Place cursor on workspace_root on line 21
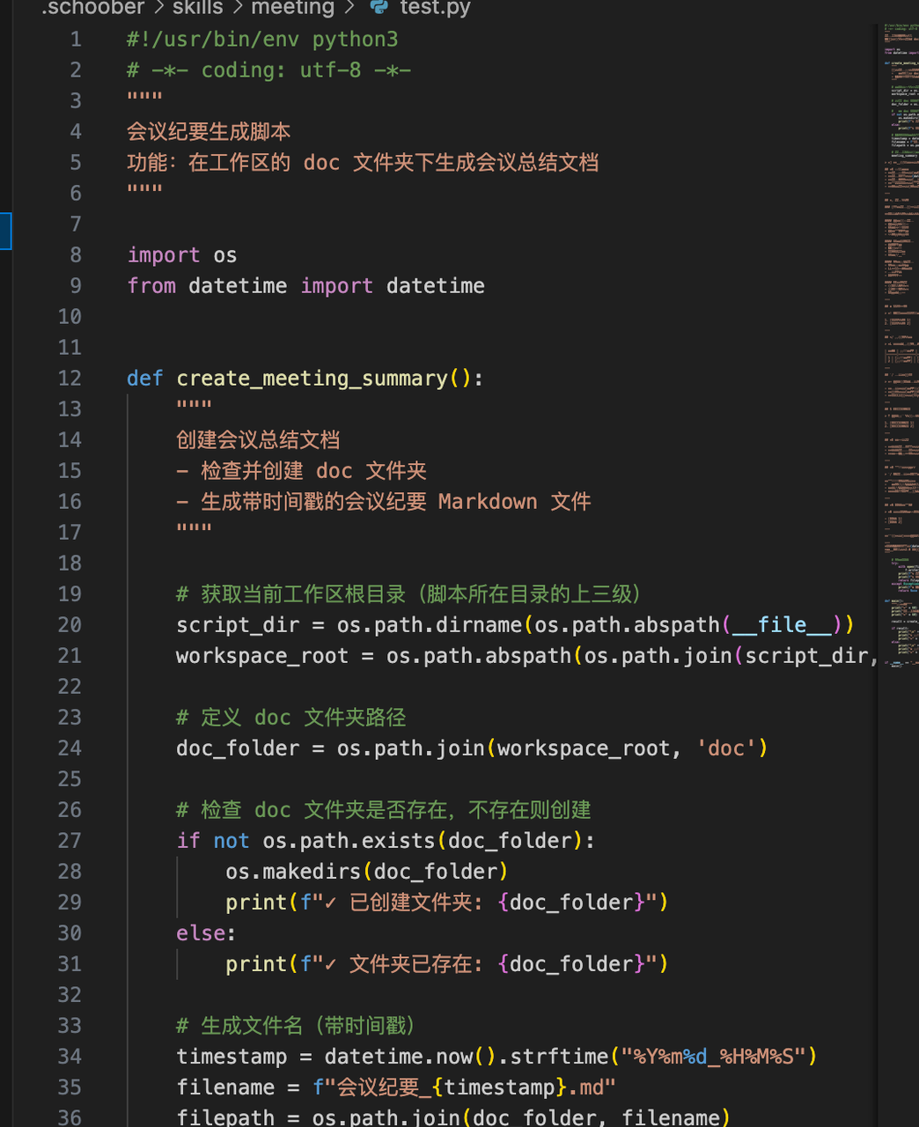The height and width of the screenshot is (1127, 919). coord(262,656)
